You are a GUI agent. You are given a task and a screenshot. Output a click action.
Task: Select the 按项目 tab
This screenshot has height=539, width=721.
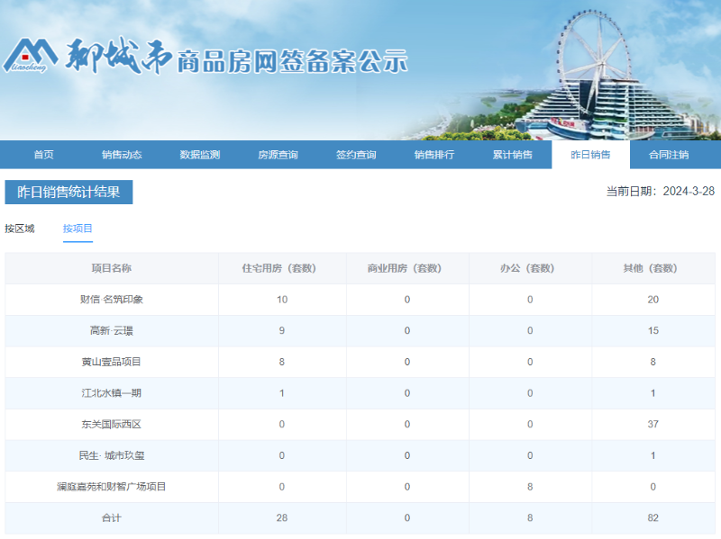78,229
